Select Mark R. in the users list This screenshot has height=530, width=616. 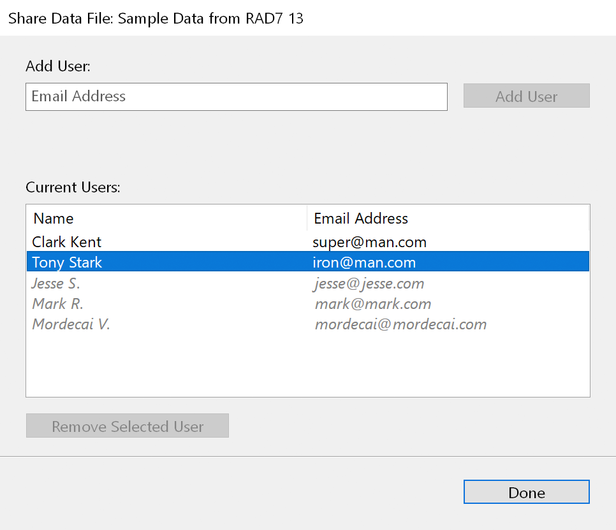pyautogui.click(x=58, y=304)
